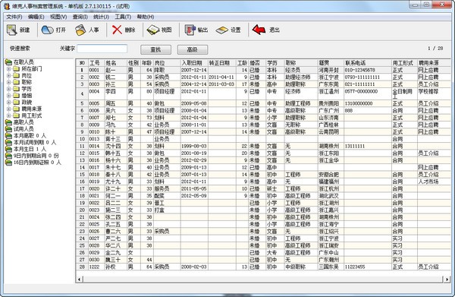
Task: Open the 视图(V) menu
Action: [58, 17]
